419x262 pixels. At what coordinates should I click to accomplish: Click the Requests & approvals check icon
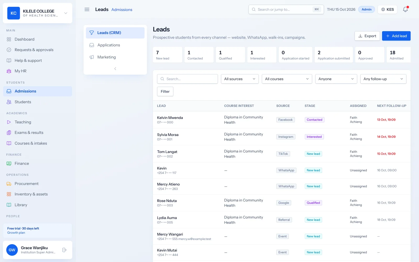click(9, 50)
